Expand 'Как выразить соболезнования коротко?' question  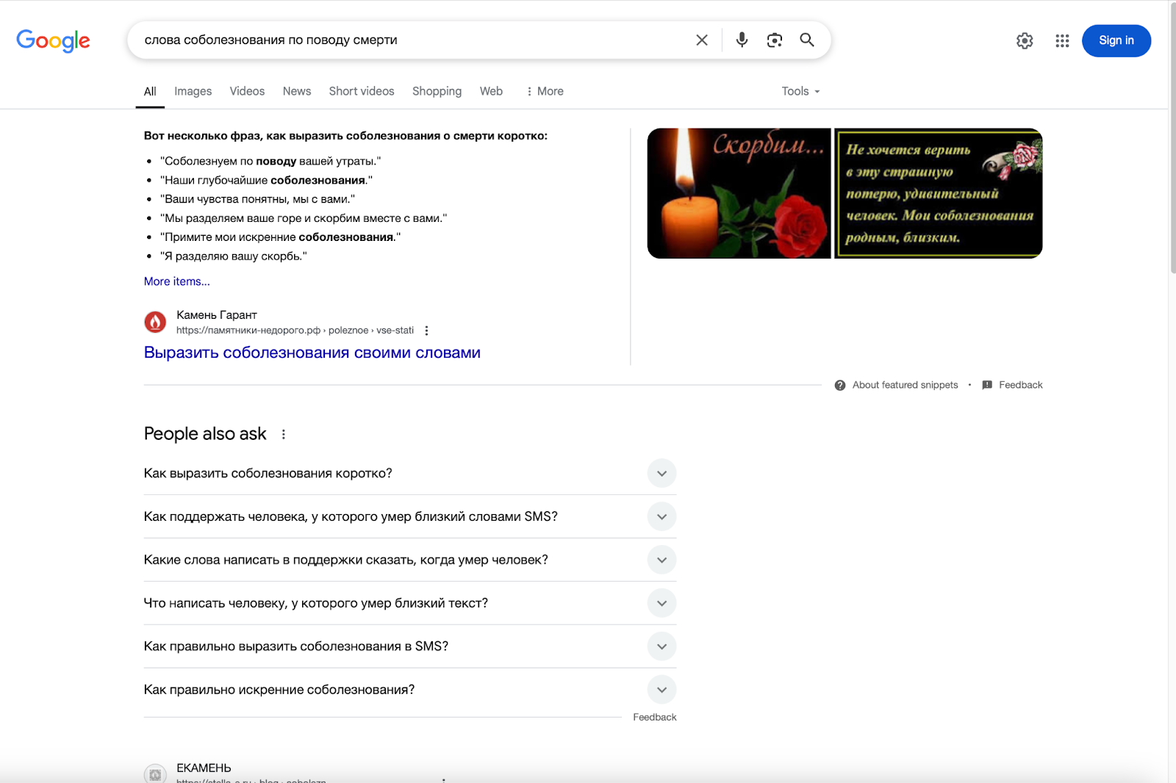point(661,473)
